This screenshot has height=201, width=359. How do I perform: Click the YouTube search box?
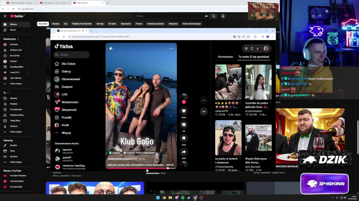tap(170, 16)
